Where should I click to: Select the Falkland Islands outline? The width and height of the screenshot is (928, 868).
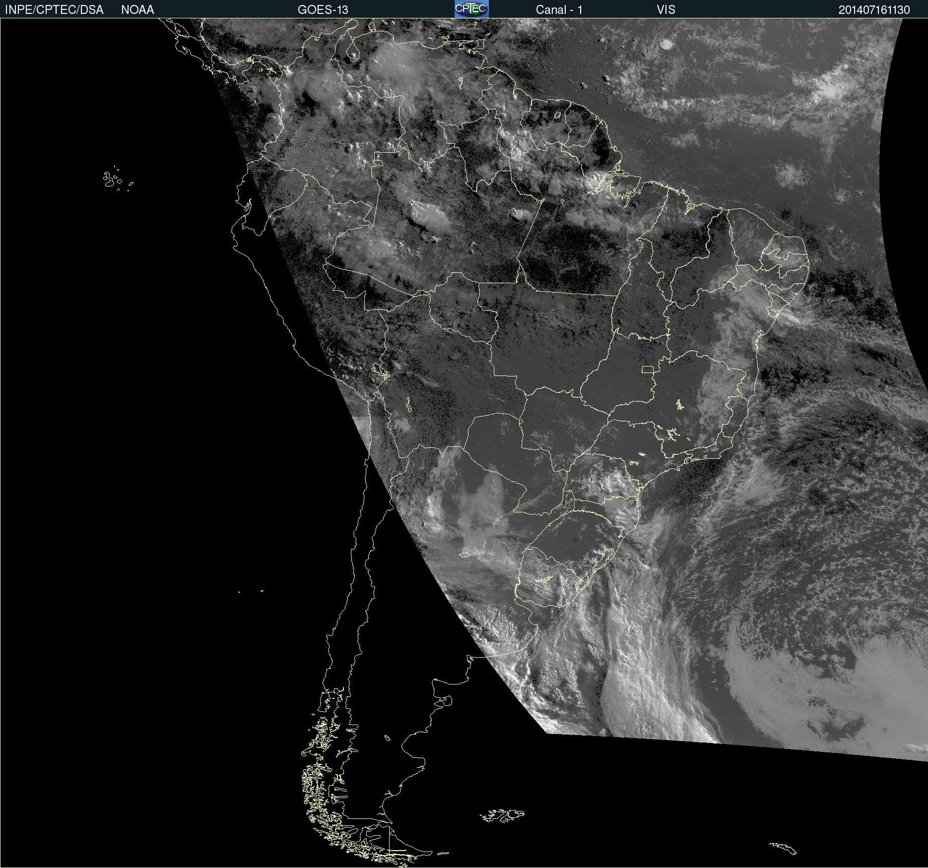(x=502, y=815)
